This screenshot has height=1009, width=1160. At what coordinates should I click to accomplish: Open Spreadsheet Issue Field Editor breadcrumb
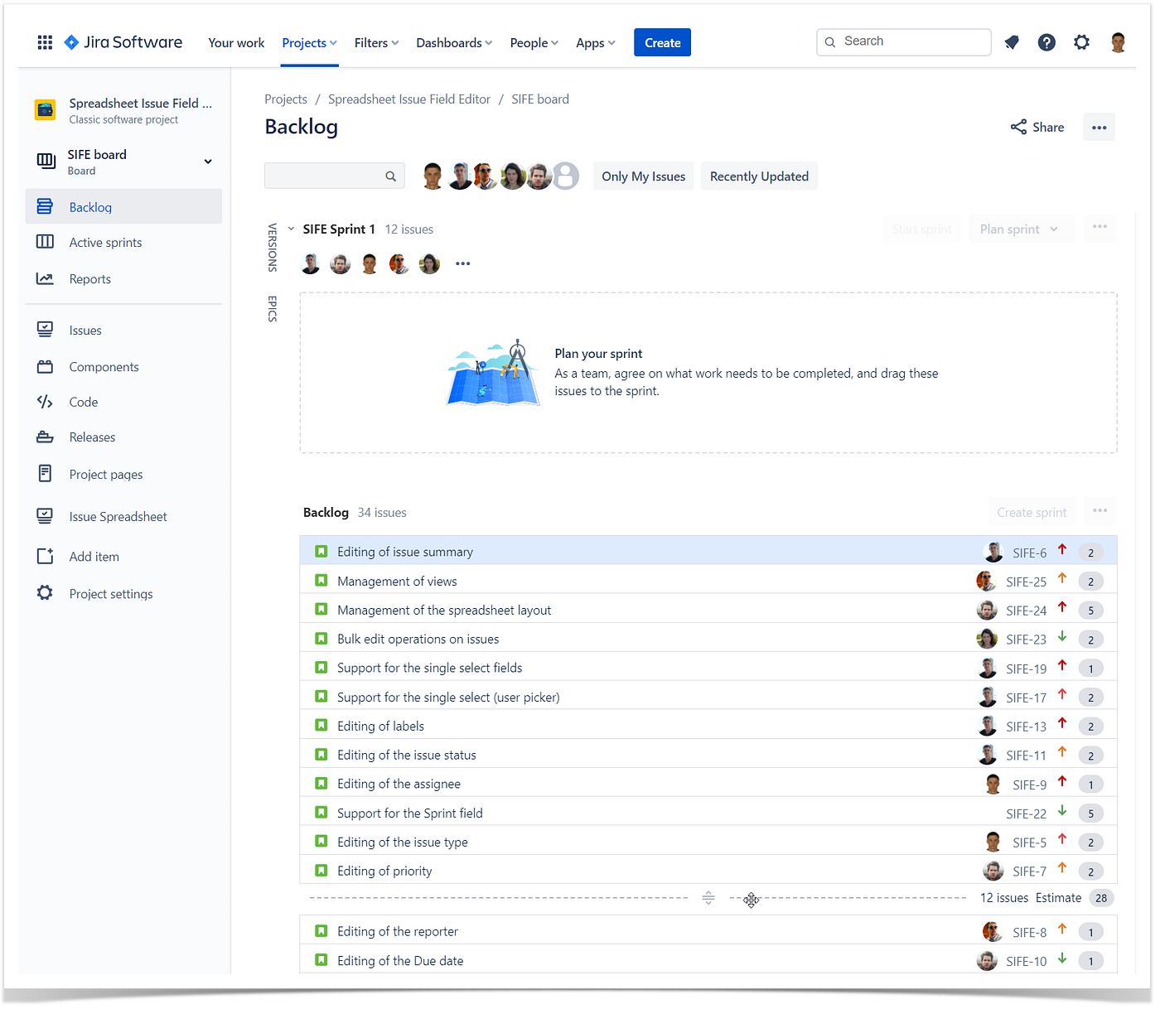(409, 99)
